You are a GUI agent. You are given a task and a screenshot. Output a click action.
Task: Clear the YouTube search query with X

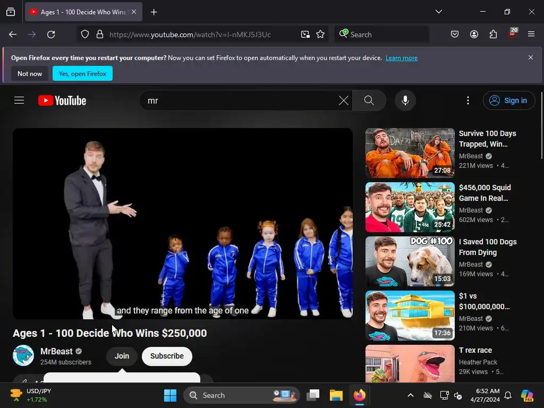tap(344, 100)
